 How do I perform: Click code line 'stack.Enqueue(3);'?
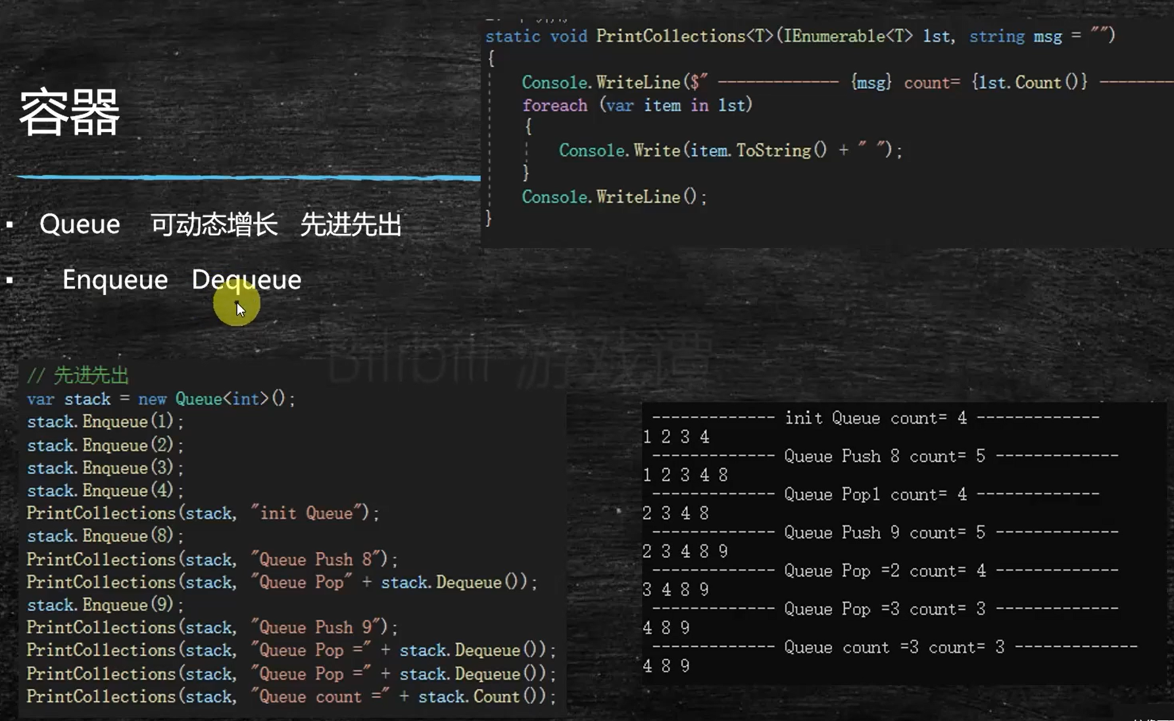[105, 468]
